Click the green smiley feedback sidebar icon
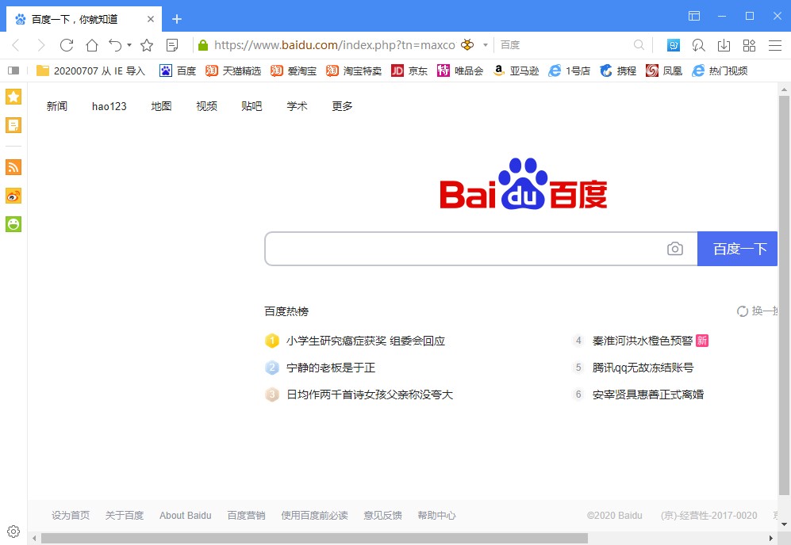Viewport: 791px width, 545px height. (x=13, y=224)
